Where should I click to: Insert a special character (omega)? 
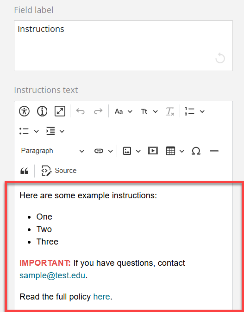(x=196, y=151)
